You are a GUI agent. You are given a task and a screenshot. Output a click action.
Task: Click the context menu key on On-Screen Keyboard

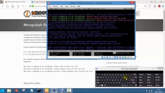click(136, 85)
